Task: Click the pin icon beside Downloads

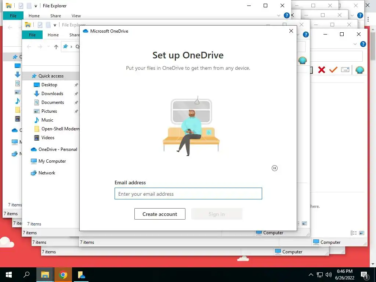Action: (76, 94)
